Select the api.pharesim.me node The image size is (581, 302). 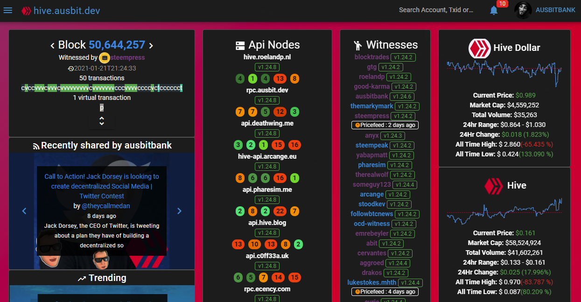[x=267, y=190]
